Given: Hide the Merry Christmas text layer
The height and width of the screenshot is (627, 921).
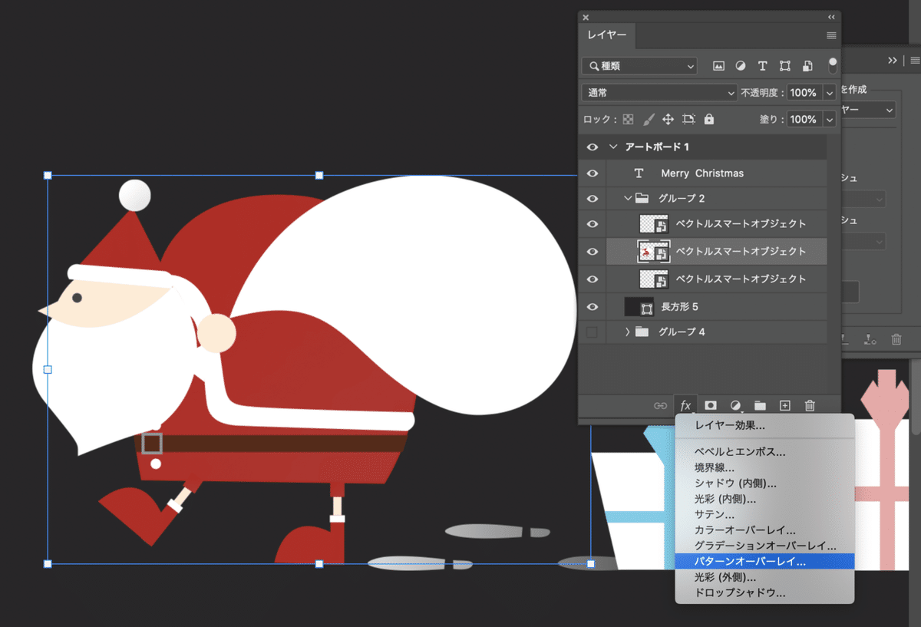Looking at the screenshot, I should click(592, 173).
